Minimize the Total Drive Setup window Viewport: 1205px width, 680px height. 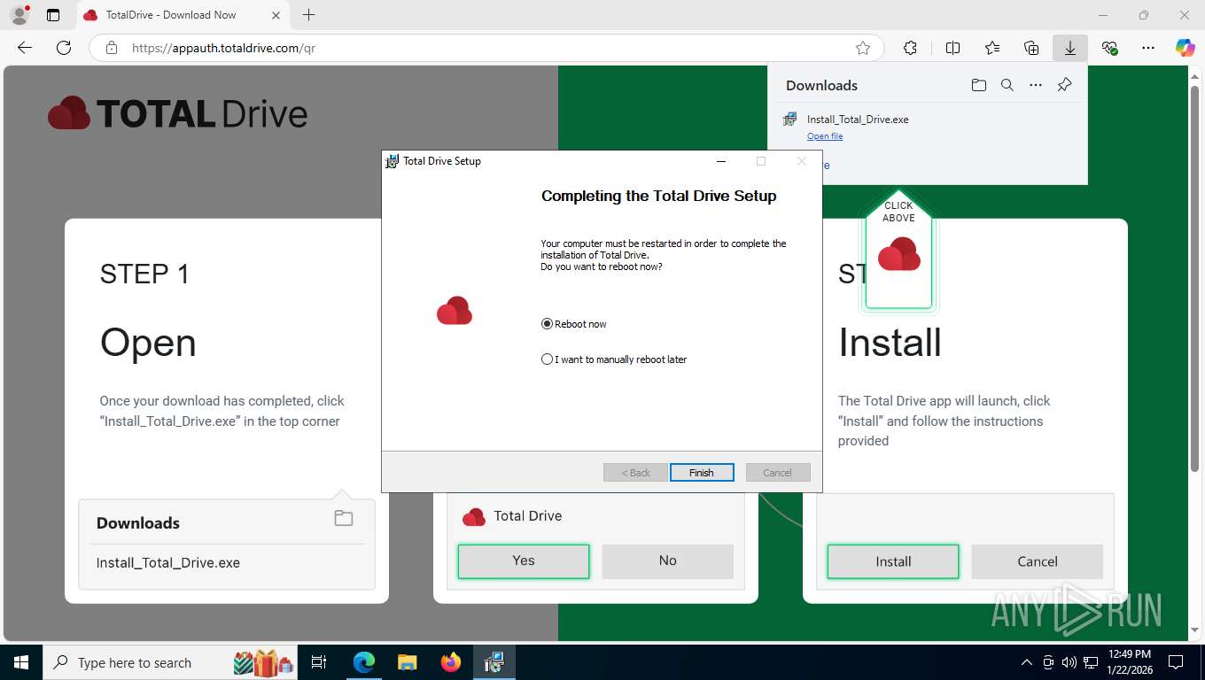721,161
